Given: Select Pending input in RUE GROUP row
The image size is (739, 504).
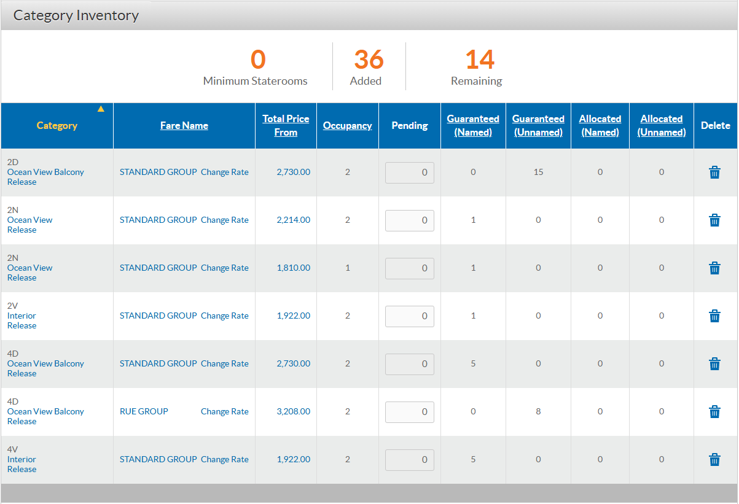Looking at the screenshot, I should click(x=410, y=412).
